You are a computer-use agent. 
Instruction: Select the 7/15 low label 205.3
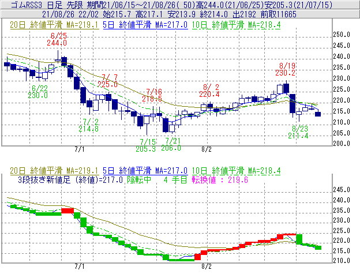click(146, 145)
